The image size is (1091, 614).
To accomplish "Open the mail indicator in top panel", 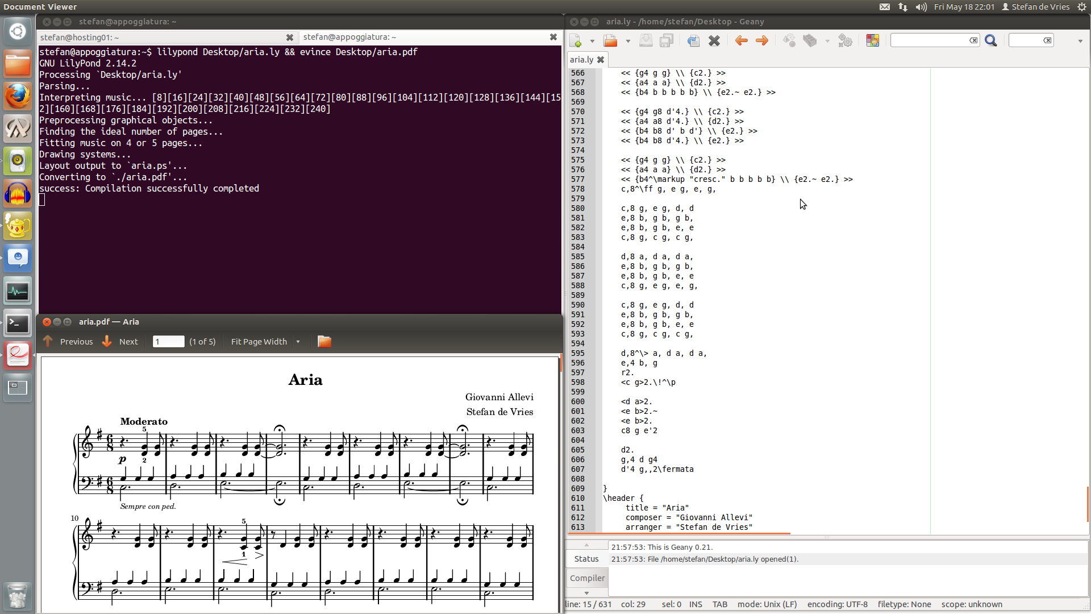I will coord(885,7).
